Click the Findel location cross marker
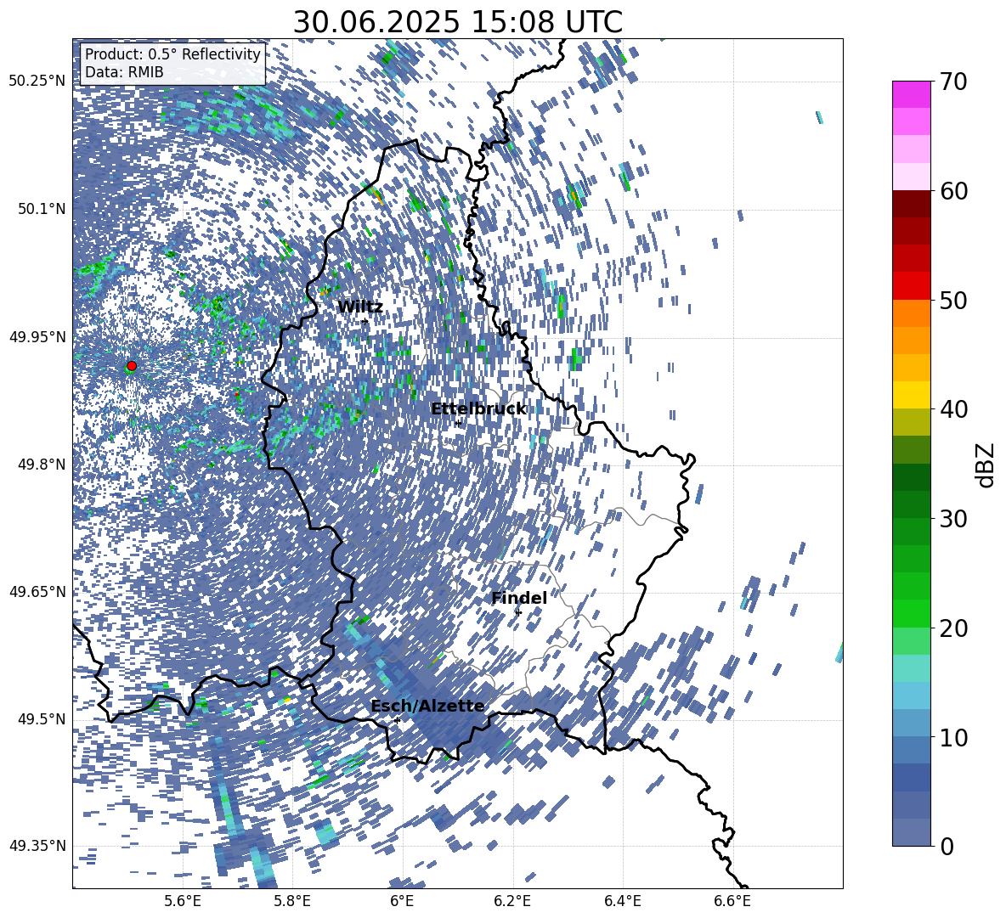The image size is (1006, 918). (x=518, y=612)
